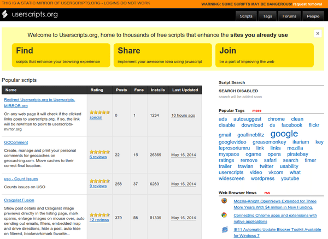The height and width of the screenshot is (239, 328).
Task: Click the Internet Explorer icon beside IE11 news
Action: [x=225, y=230]
